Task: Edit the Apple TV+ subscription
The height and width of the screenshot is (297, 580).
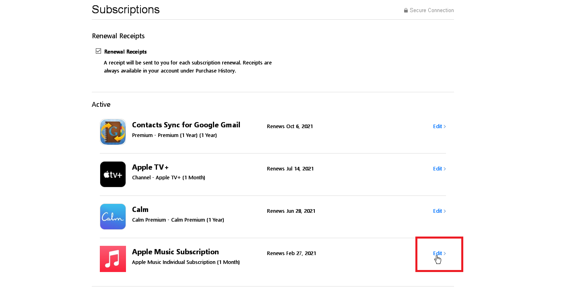Action: (440, 168)
